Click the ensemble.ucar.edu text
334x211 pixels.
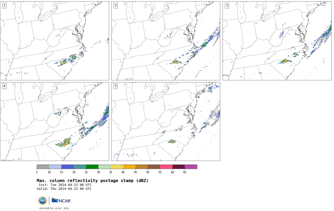click(x=54, y=208)
